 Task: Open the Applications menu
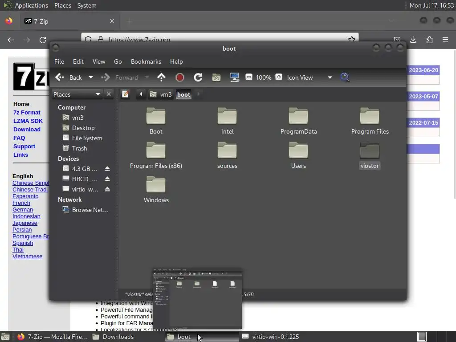(32, 5)
